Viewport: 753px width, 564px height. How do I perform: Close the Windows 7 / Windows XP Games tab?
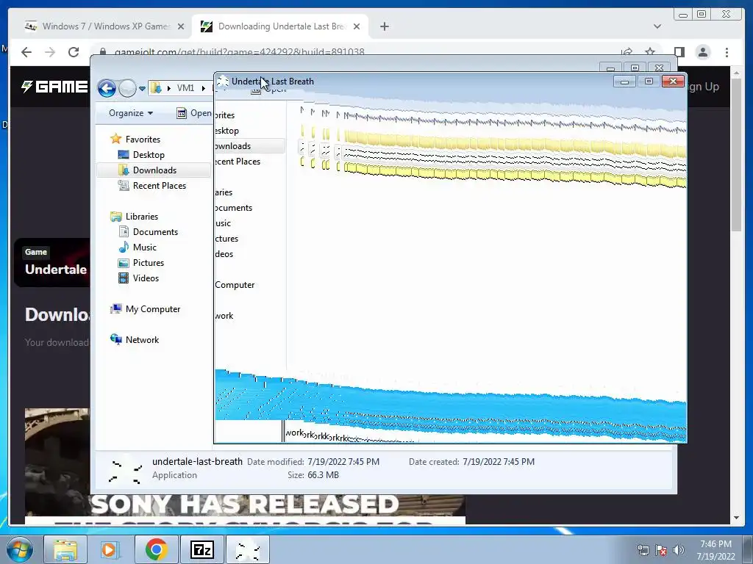(x=181, y=26)
